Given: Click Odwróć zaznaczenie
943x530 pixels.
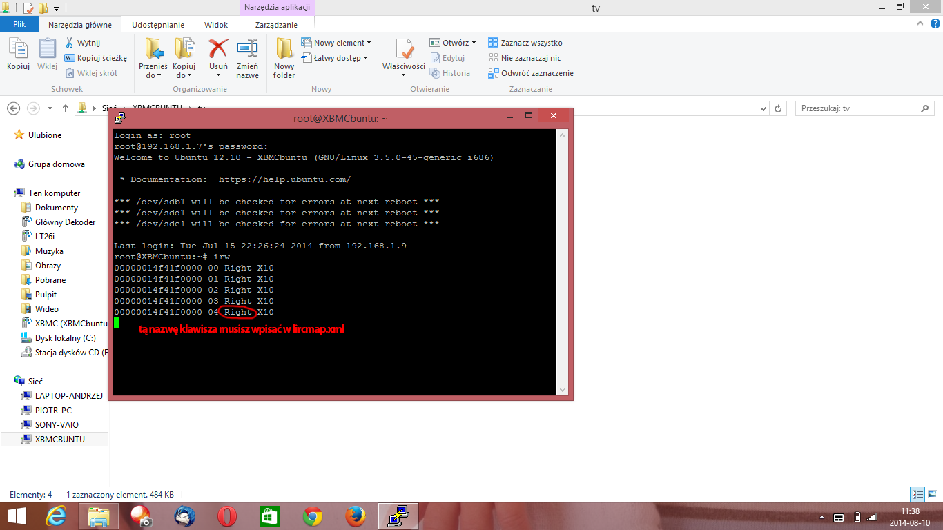Looking at the screenshot, I should 531,73.
